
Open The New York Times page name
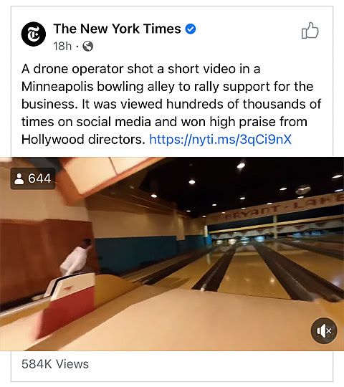[118, 29]
